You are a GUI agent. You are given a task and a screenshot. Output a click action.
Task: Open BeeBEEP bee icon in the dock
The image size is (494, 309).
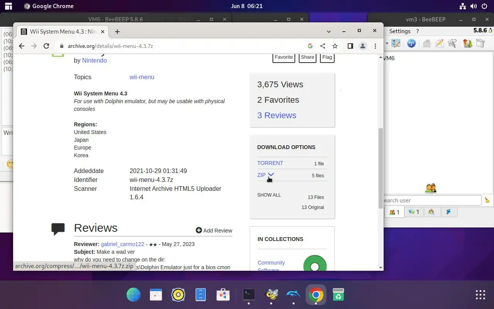272,295
